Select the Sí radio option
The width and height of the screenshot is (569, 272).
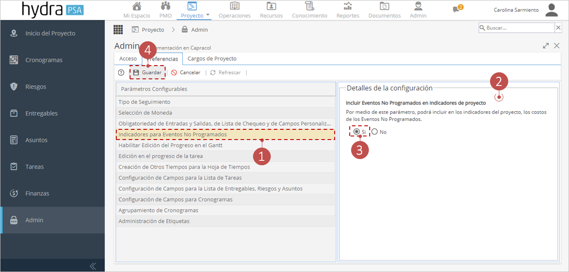(356, 132)
